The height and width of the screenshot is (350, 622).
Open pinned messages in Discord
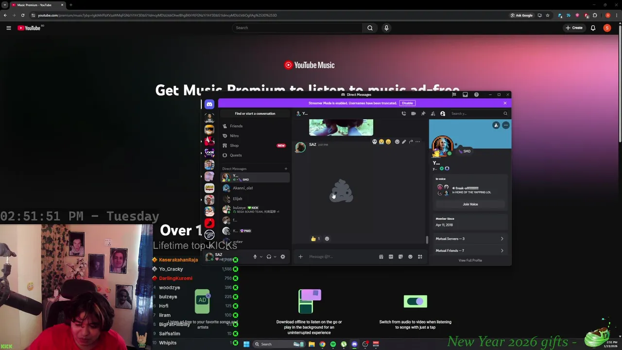(x=423, y=114)
